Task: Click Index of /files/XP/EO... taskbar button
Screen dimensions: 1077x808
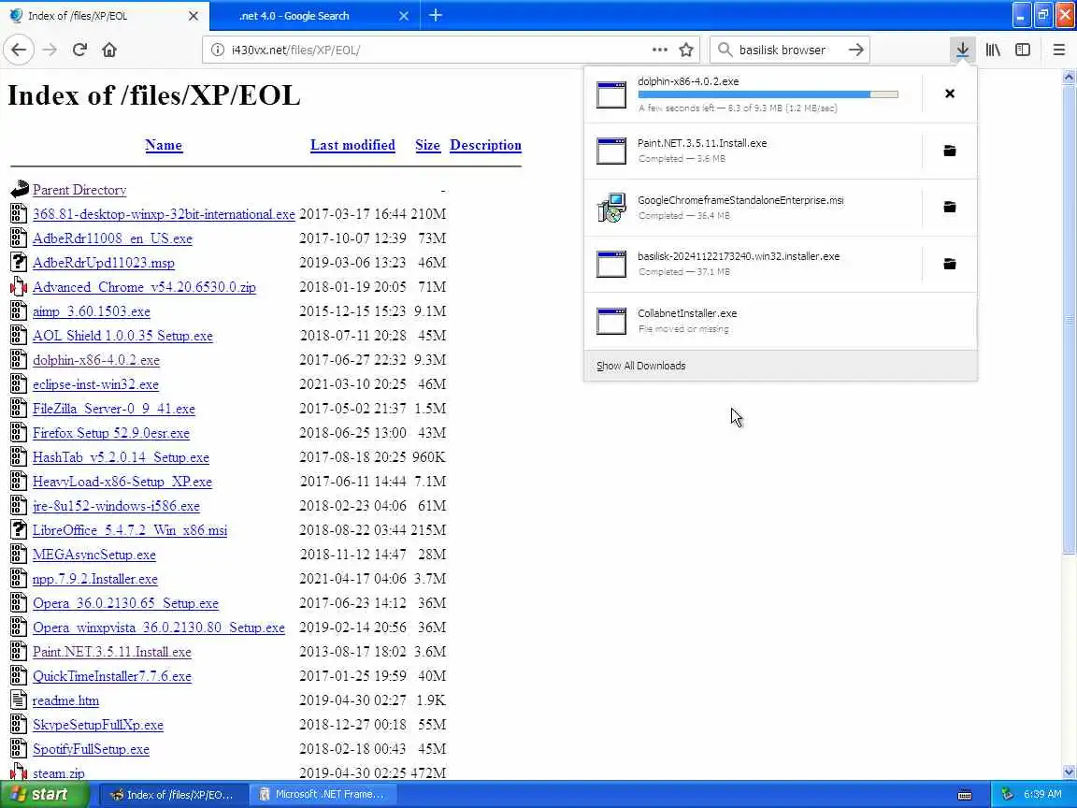Action: 173,794
